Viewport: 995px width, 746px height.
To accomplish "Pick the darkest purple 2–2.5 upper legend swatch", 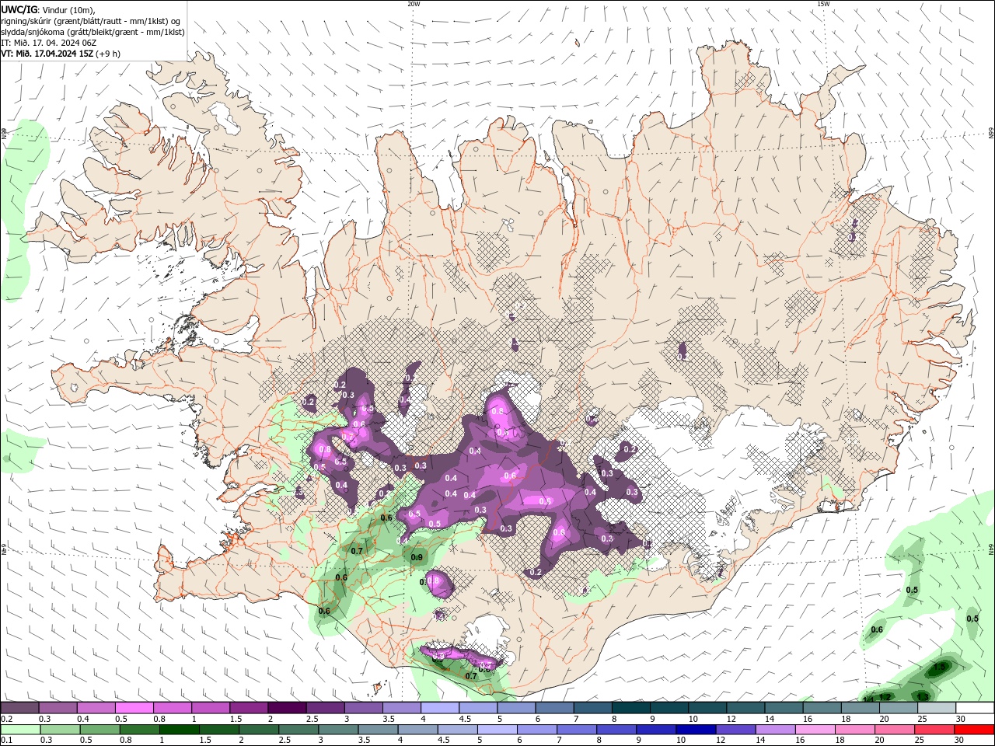I will 287,708.
